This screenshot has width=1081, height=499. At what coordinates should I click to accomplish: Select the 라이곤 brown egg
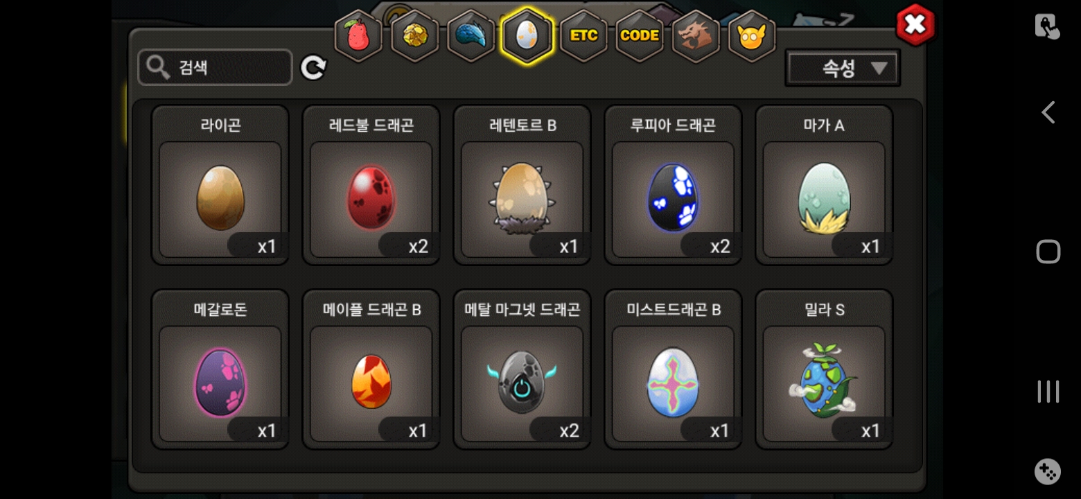[220, 185]
